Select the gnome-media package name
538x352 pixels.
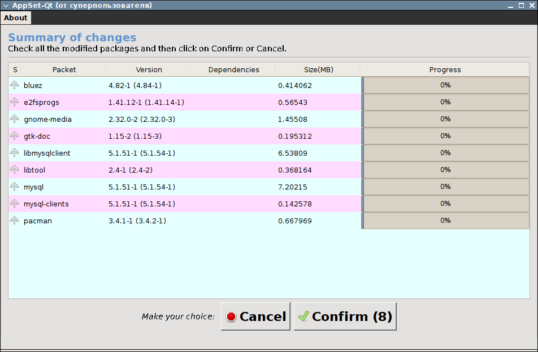[47, 119]
